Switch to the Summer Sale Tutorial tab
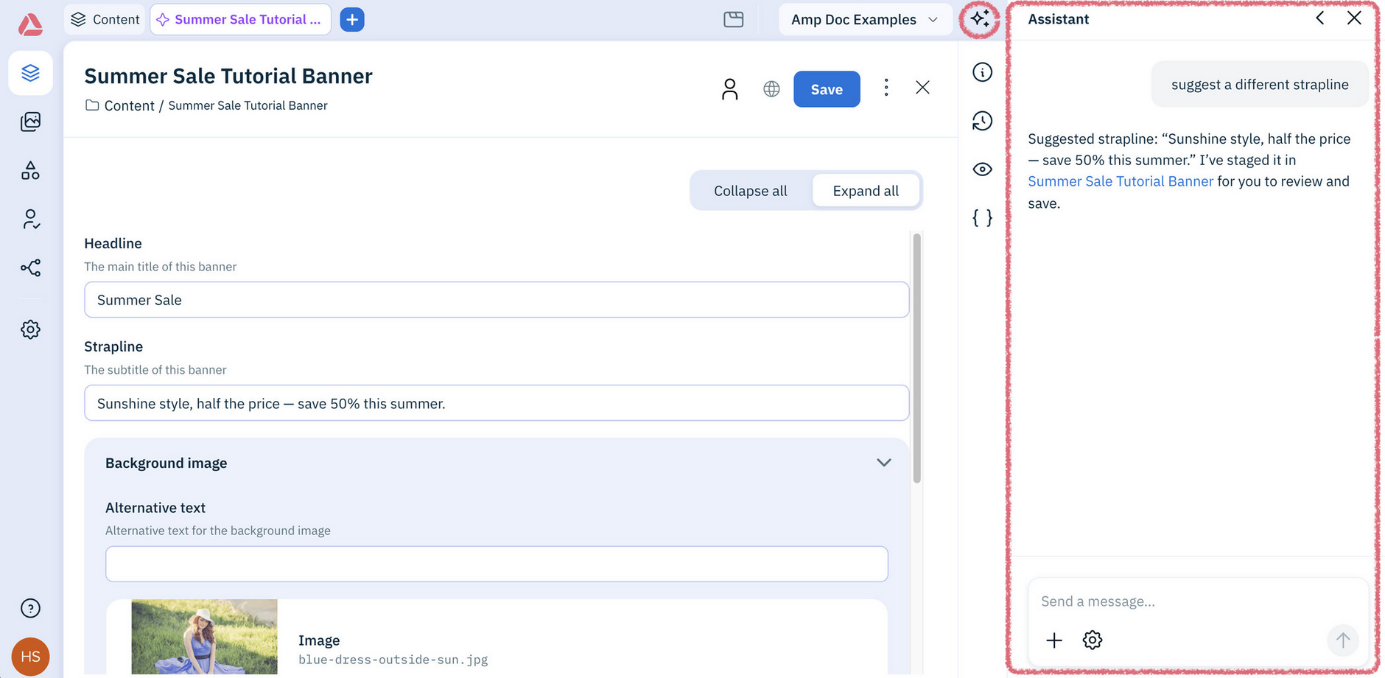1385x678 pixels. point(240,20)
